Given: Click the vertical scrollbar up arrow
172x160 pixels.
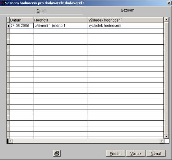Looking at the screenshot, I should tap(166, 20).
